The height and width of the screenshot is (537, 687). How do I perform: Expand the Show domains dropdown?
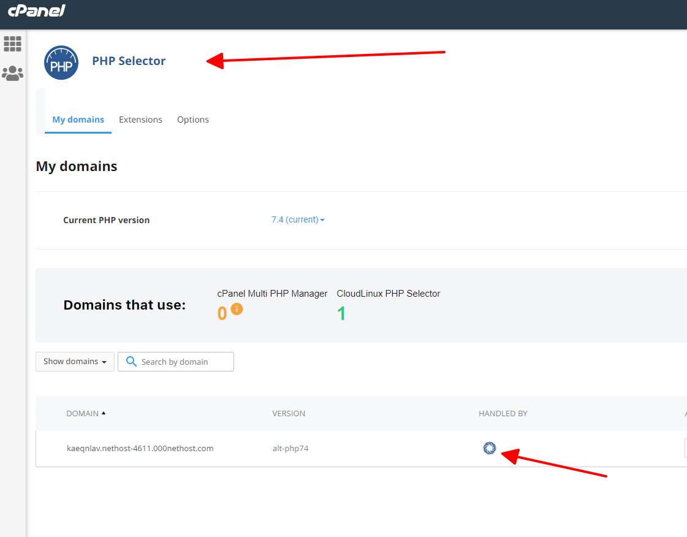[75, 362]
